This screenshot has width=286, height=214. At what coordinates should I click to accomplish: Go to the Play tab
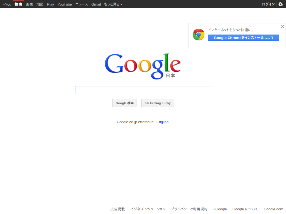pos(50,4)
